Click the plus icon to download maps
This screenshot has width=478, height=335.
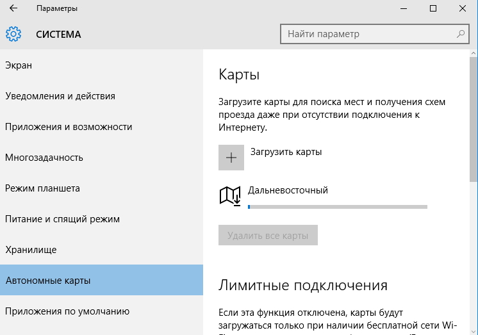[231, 158]
